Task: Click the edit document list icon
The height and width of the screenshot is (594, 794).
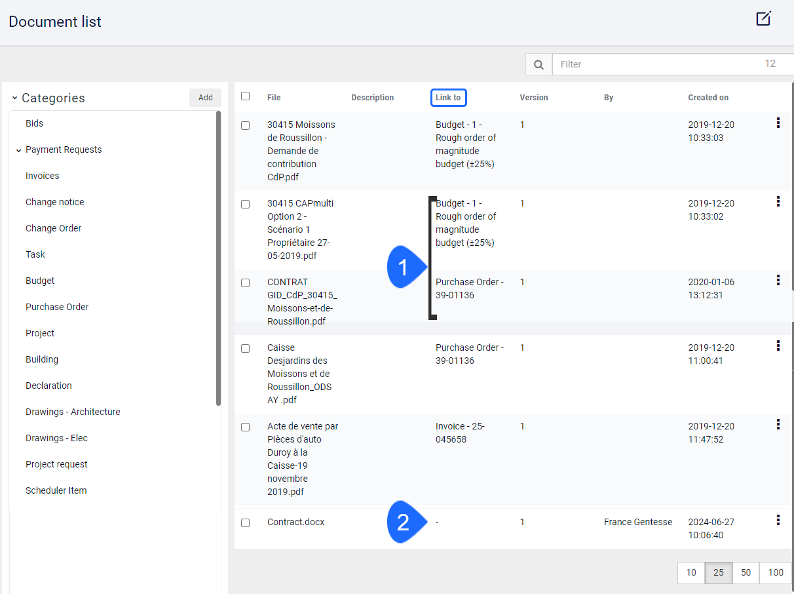Action: [x=763, y=19]
